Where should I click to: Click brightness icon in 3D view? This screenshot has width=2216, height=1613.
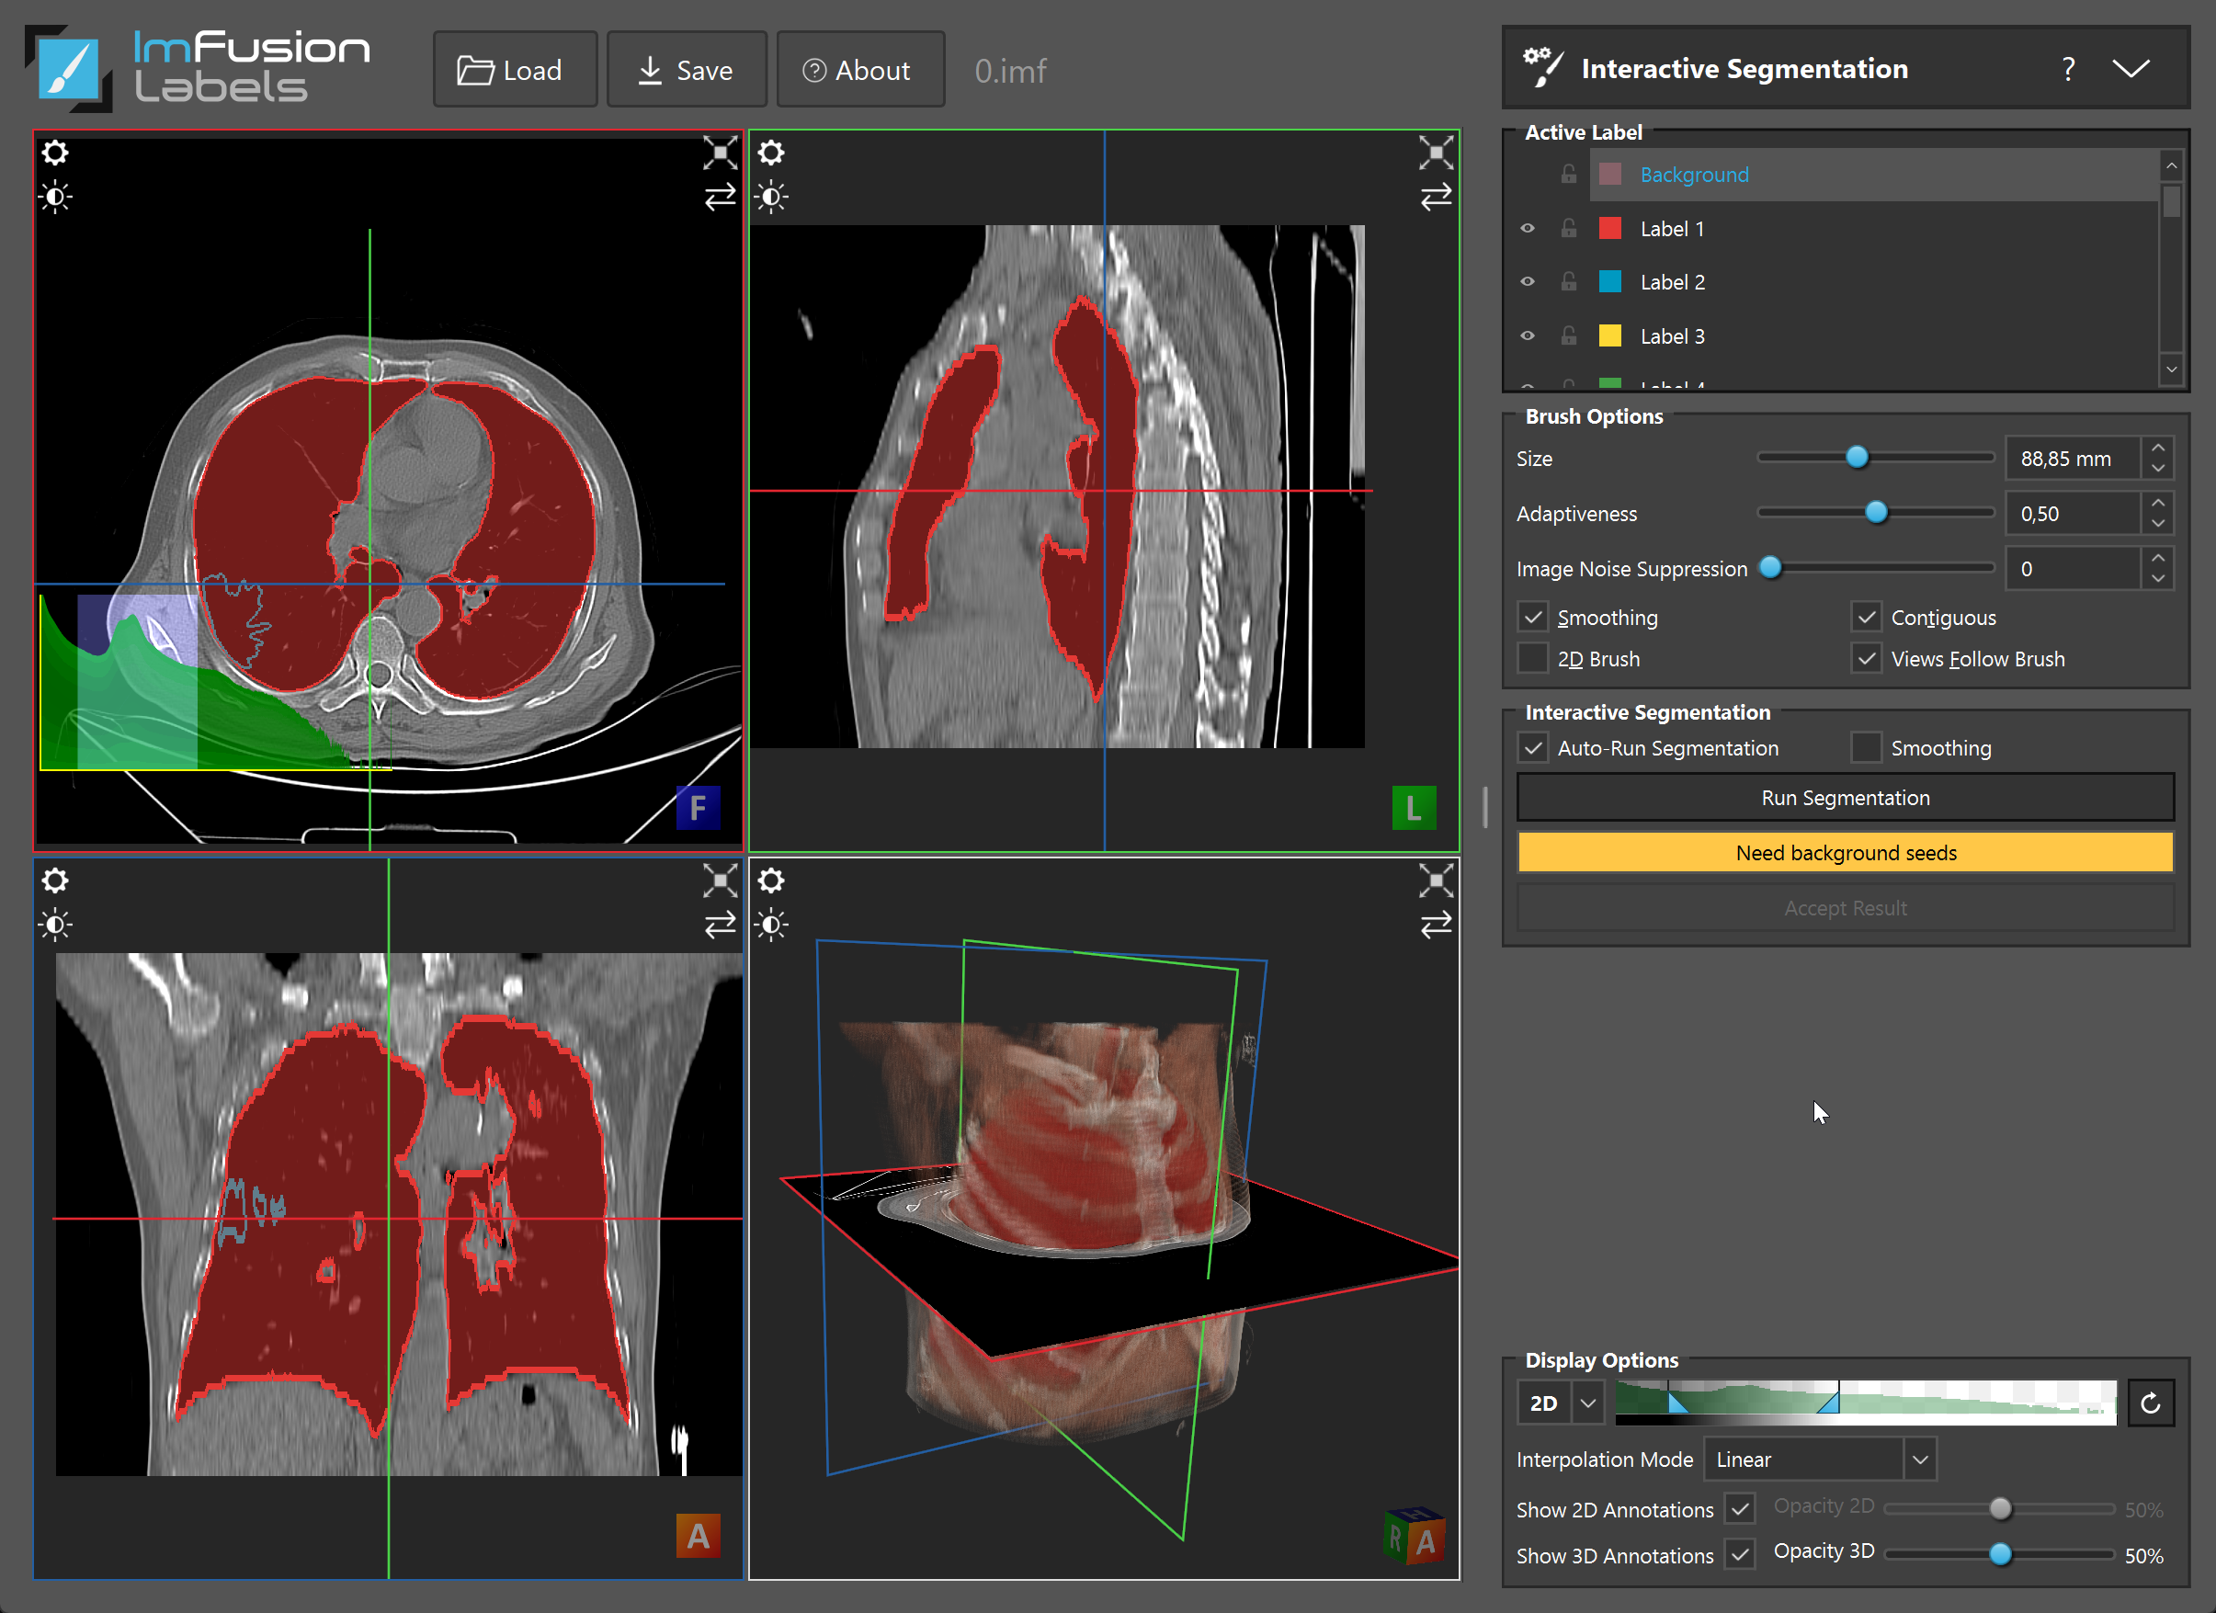click(771, 925)
